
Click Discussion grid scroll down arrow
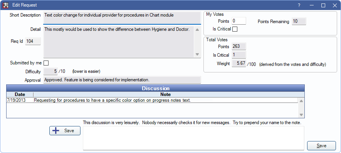point(301,115)
